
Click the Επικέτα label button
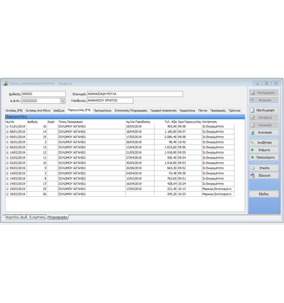pos(264,168)
